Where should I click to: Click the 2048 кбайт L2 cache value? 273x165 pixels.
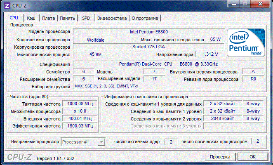pos(222,119)
